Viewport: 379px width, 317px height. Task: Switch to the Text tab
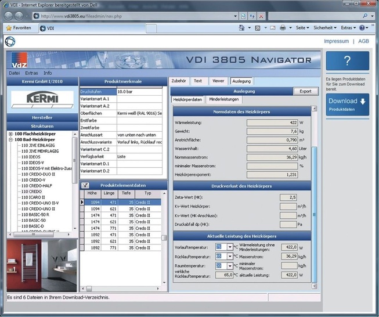point(198,81)
